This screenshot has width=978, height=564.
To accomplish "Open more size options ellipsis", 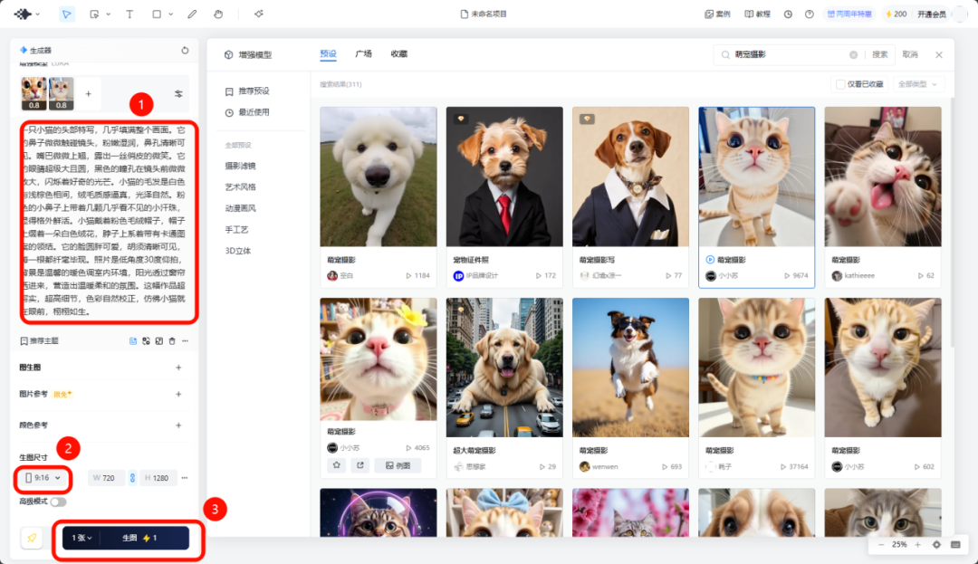I will click(x=185, y=478).
